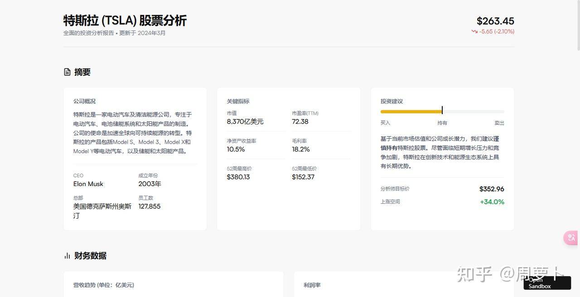Screen dimensions: 580x297
Task: Click the 投资建议 card heading
Action: [391, 101]
